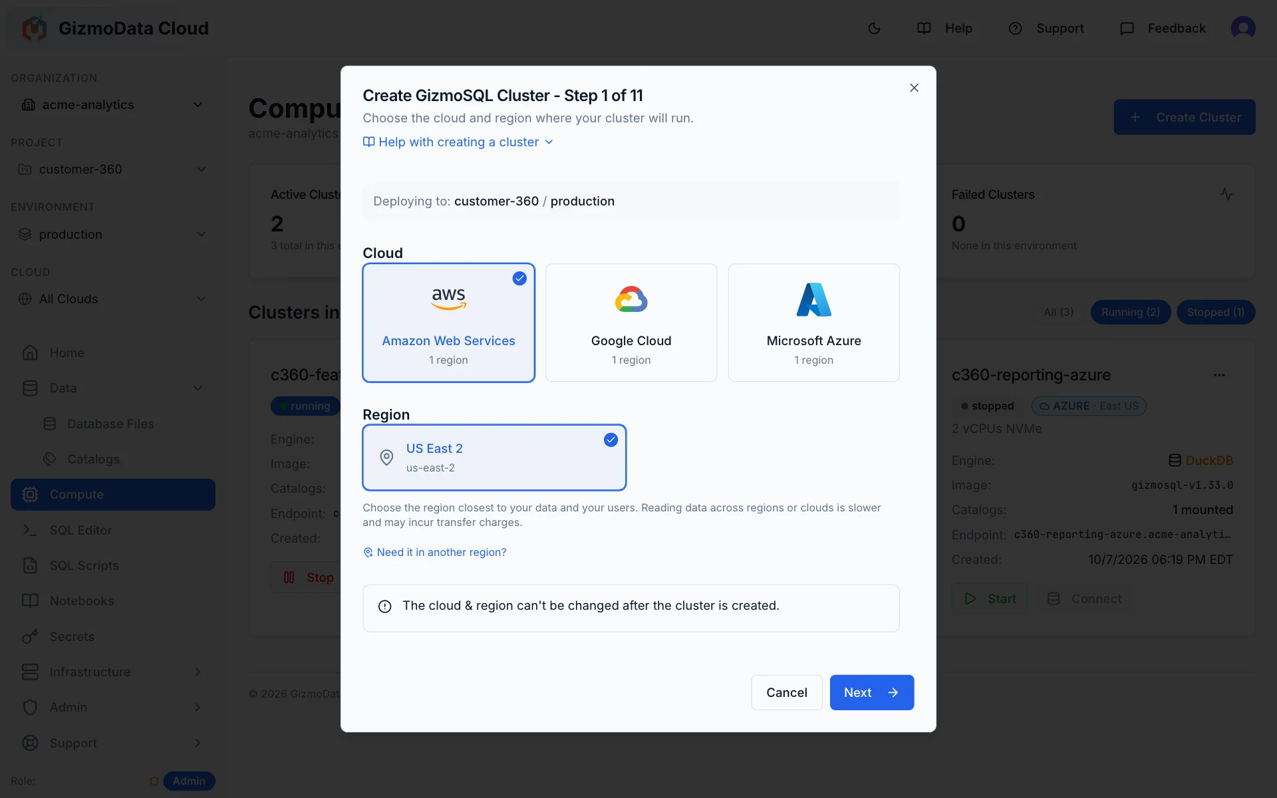Viewport: 1277px width, 798px height.
Task: Open Support in the top bar
Action: point(1046,29)
